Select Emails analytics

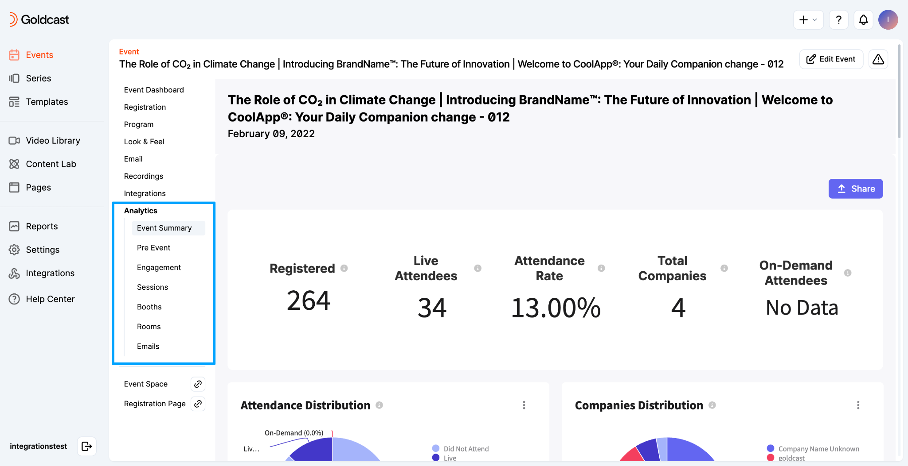tap(148, 347)
